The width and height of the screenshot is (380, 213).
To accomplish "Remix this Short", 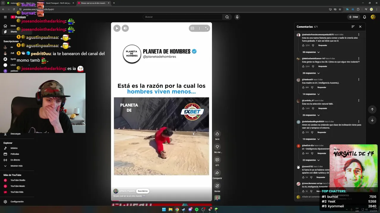I will [217, 186].
